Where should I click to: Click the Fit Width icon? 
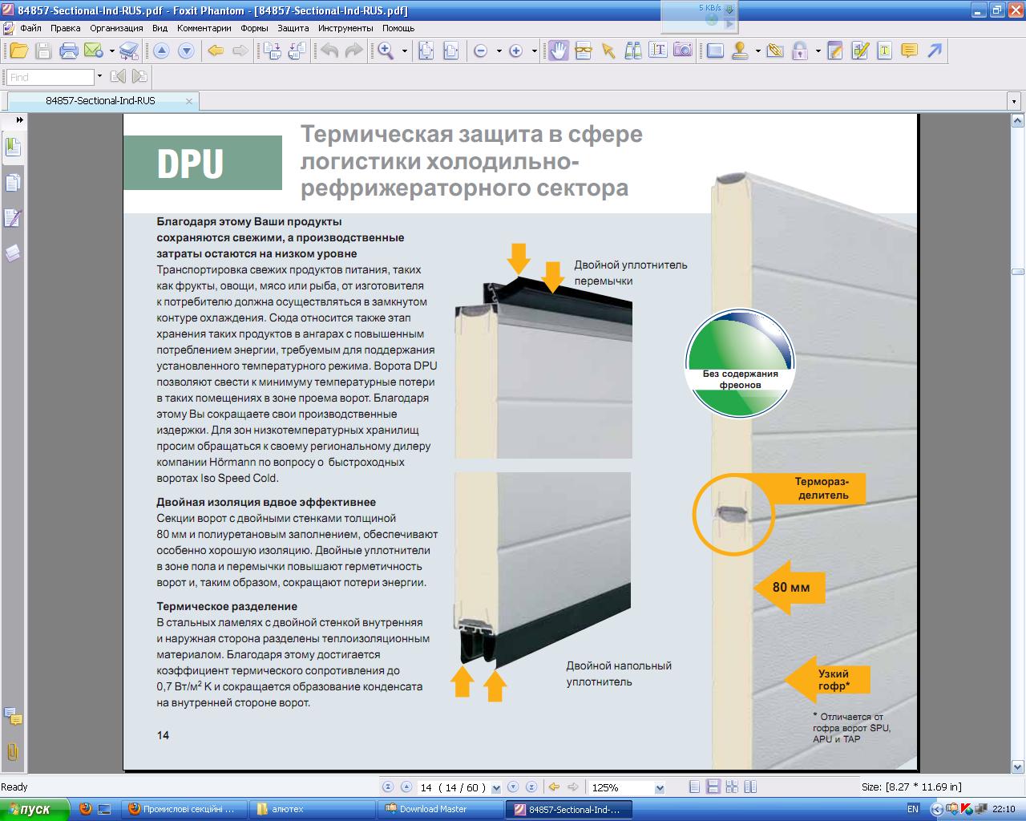[451, 51]
